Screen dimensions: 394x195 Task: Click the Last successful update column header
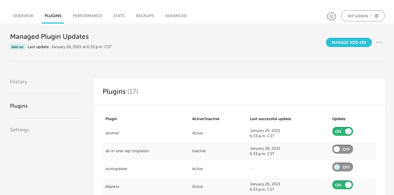270,119
